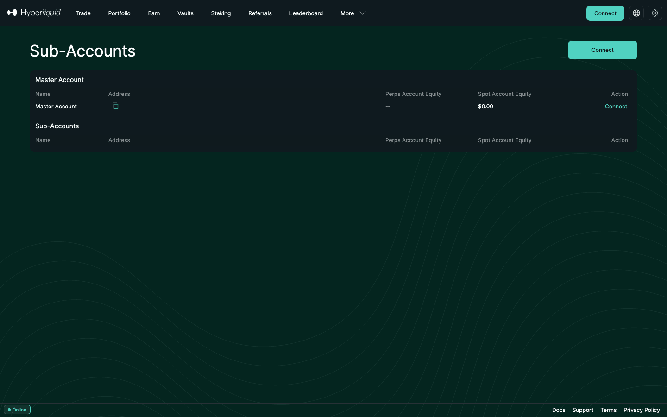
Task: Switch to the Staking page
Action: (x=221, y=13)
